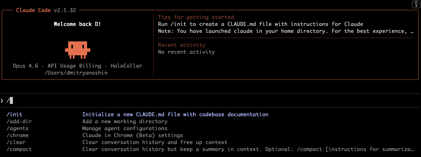Click the command prompt input line
The image size is (421, 157).
[x=189, y=101]
